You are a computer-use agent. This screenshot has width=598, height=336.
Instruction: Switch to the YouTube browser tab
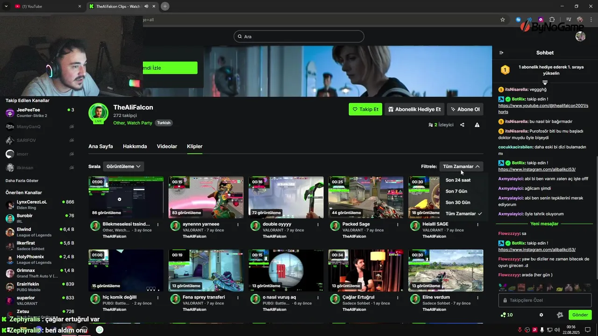[x=48, y=7]
